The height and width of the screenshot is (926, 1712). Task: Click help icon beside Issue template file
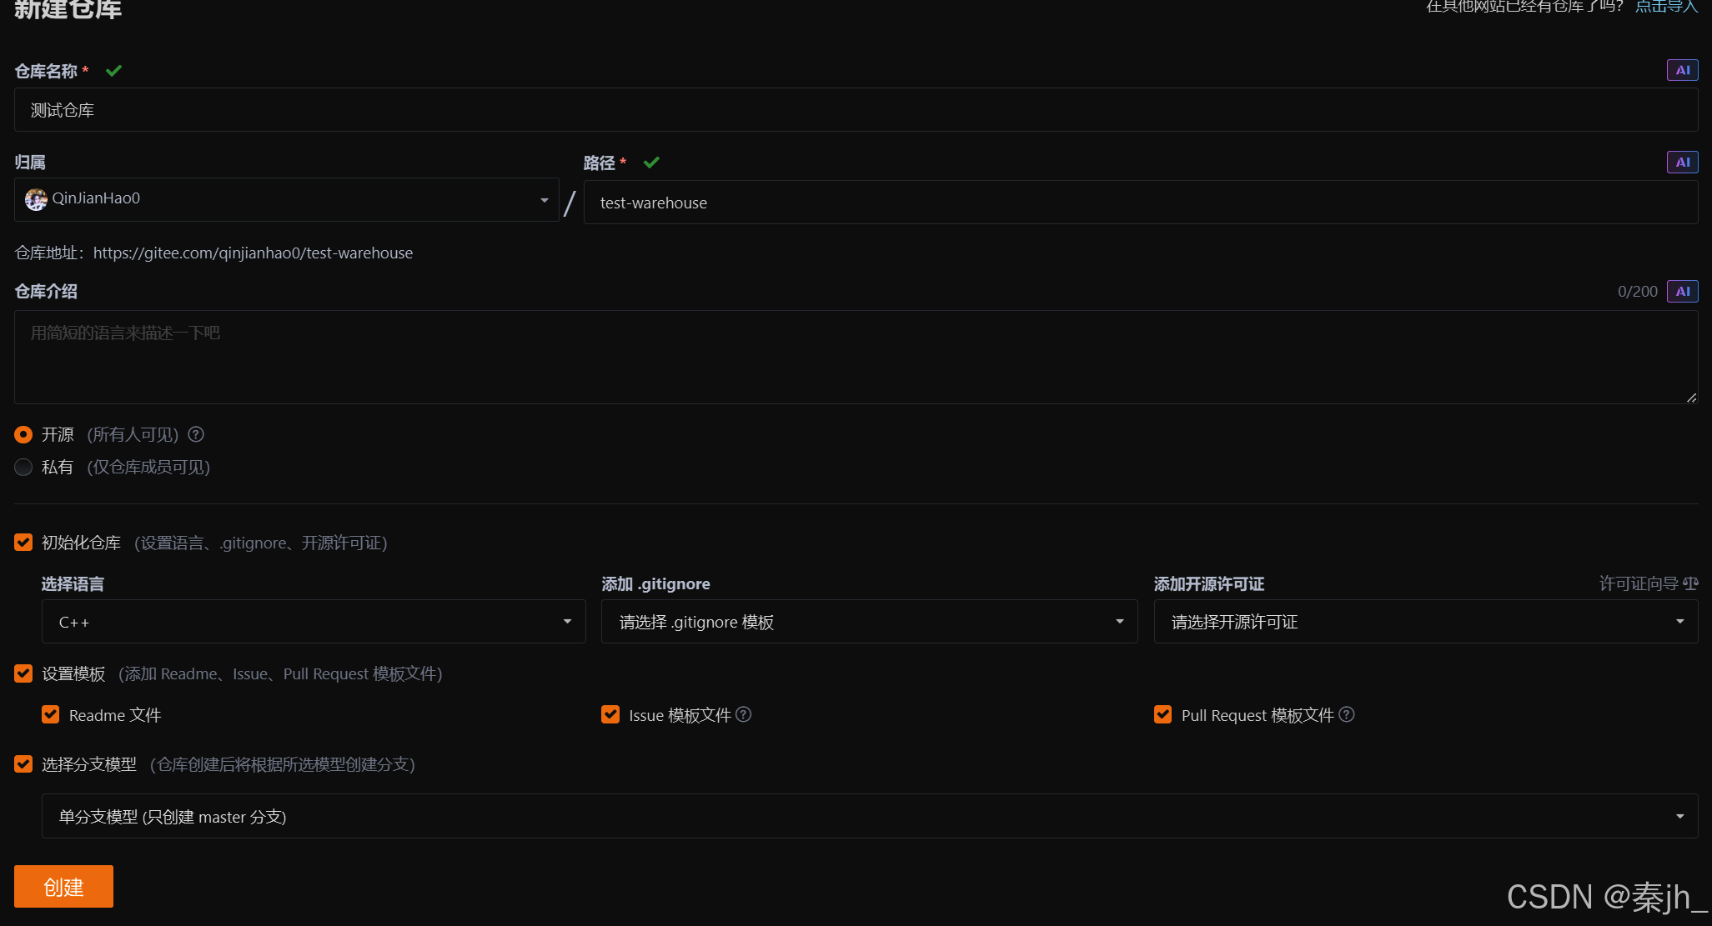pos(744,714)
